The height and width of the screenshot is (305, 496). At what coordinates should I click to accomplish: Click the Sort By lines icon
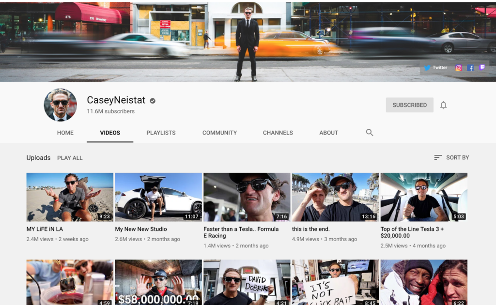point(438,157)
